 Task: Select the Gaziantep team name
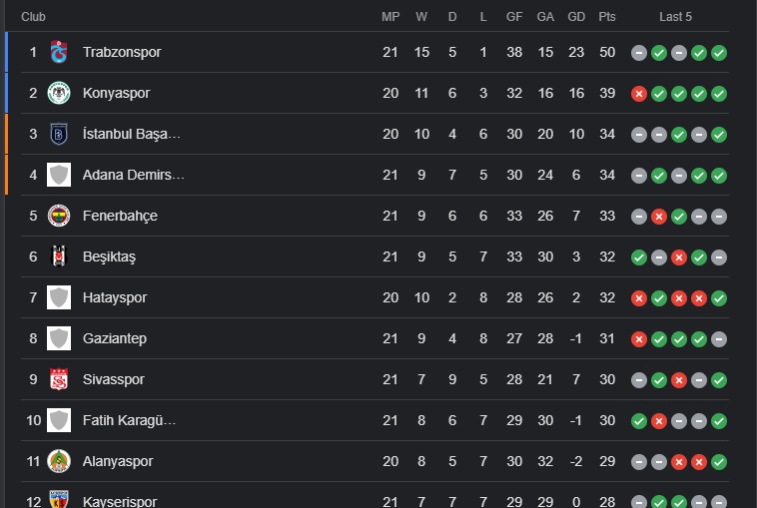pos(115,338)
